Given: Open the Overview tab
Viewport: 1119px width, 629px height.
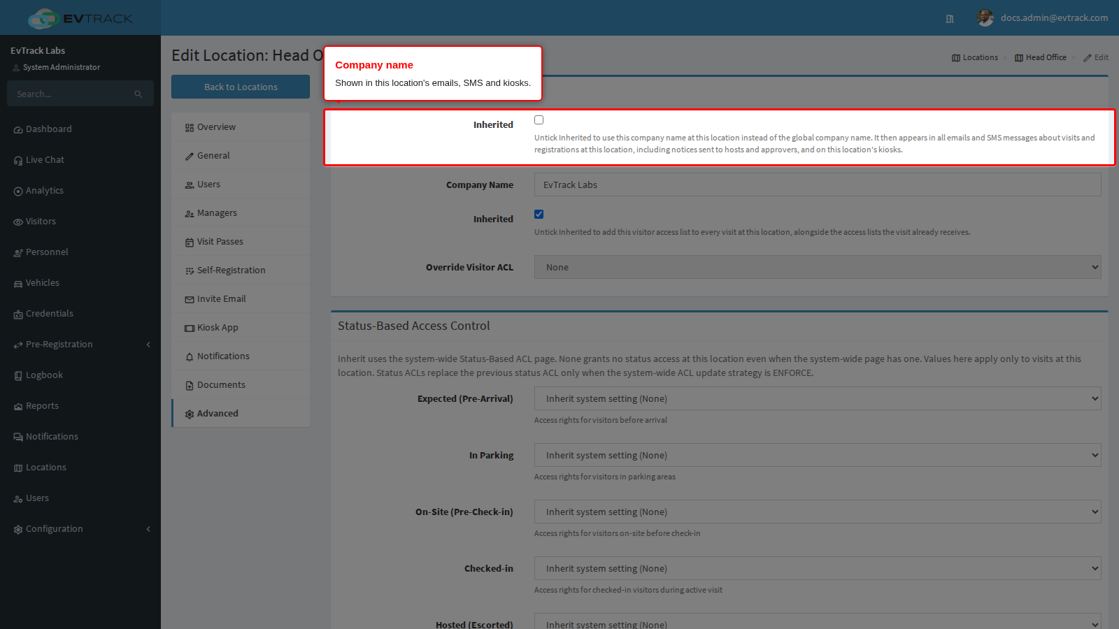Looking at the screenshot, I should click(241, 127).
